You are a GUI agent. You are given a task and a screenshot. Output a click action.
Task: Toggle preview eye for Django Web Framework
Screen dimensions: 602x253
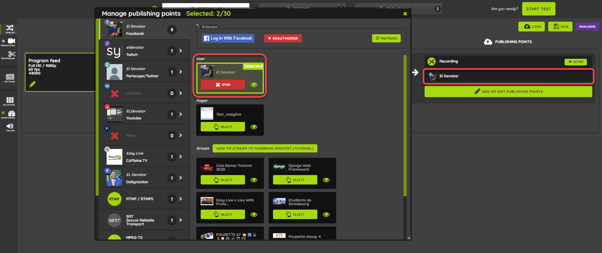[326, 180]
